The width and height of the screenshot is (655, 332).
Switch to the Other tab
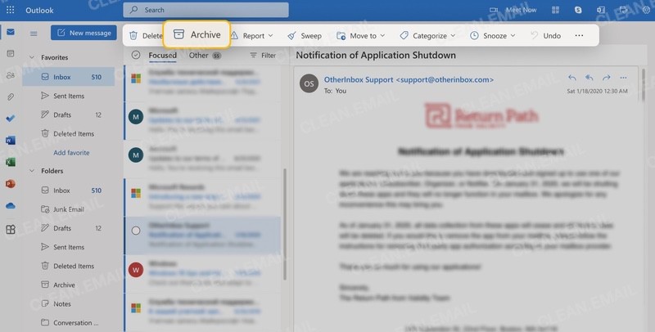[x=199, y=56]
